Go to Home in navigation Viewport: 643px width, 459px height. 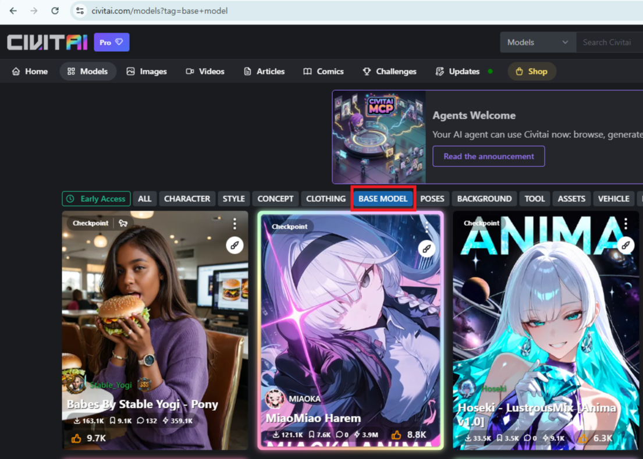30,72
